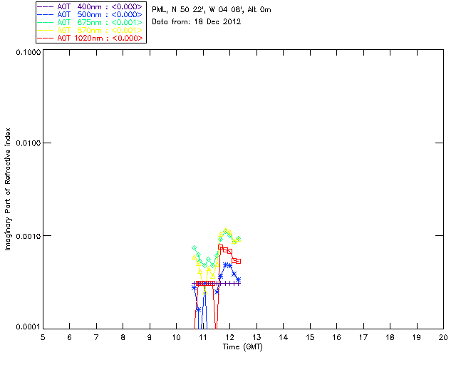Click the x-axis tick label 5
This screenshot has width=456, height=365.
tap(43, 337)
